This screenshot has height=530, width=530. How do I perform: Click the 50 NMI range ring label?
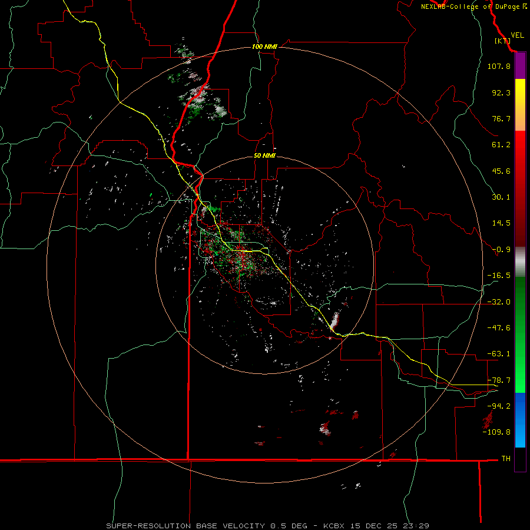coord(264,155)
